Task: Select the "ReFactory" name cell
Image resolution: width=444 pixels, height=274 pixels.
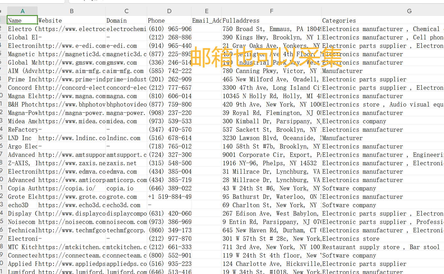Action: [x=22, y=129]
